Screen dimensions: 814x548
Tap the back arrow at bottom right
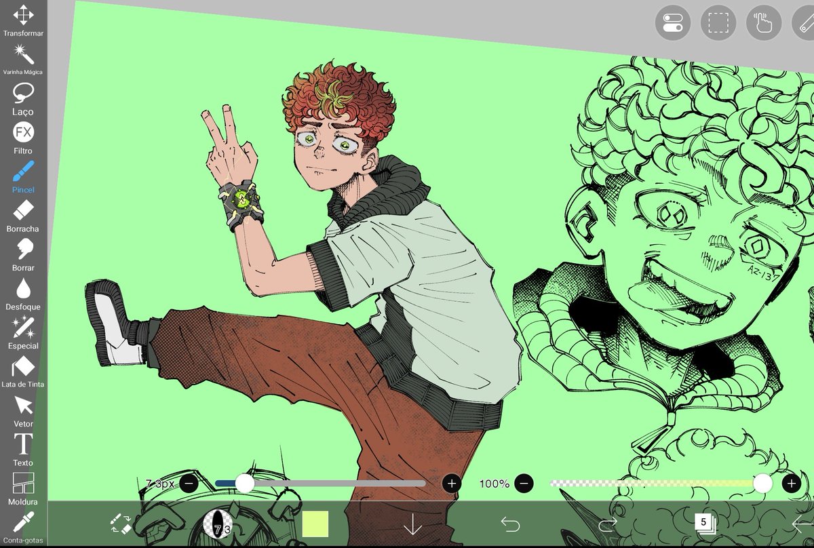coord(802,524)
